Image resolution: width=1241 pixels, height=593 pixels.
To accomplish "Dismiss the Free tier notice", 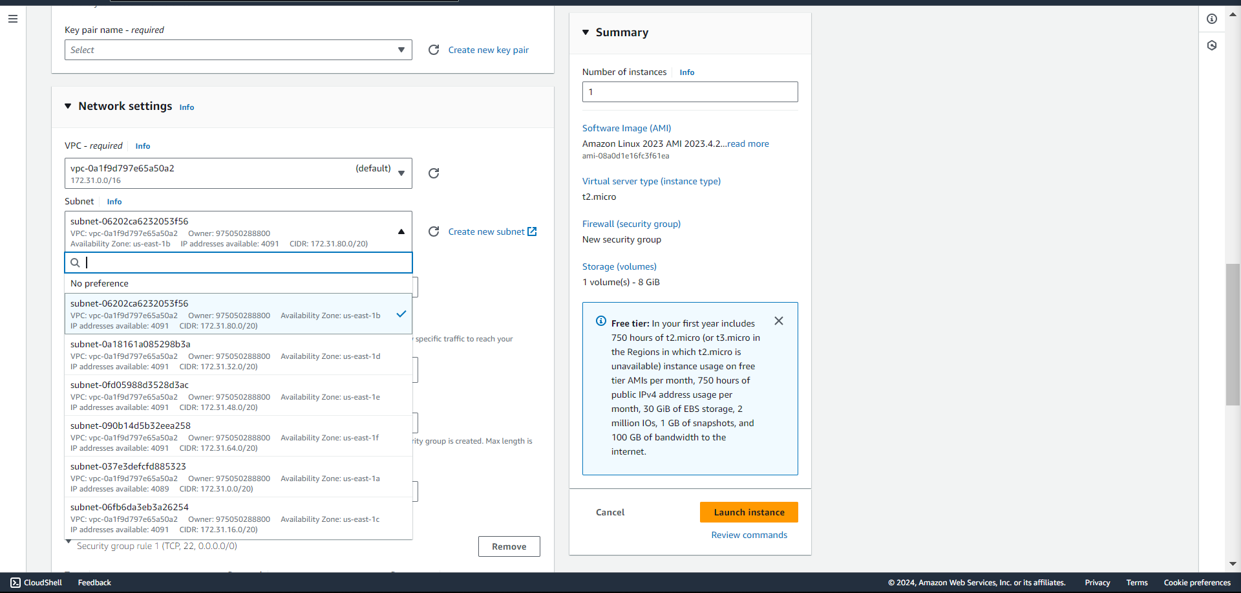I will 779,321.
